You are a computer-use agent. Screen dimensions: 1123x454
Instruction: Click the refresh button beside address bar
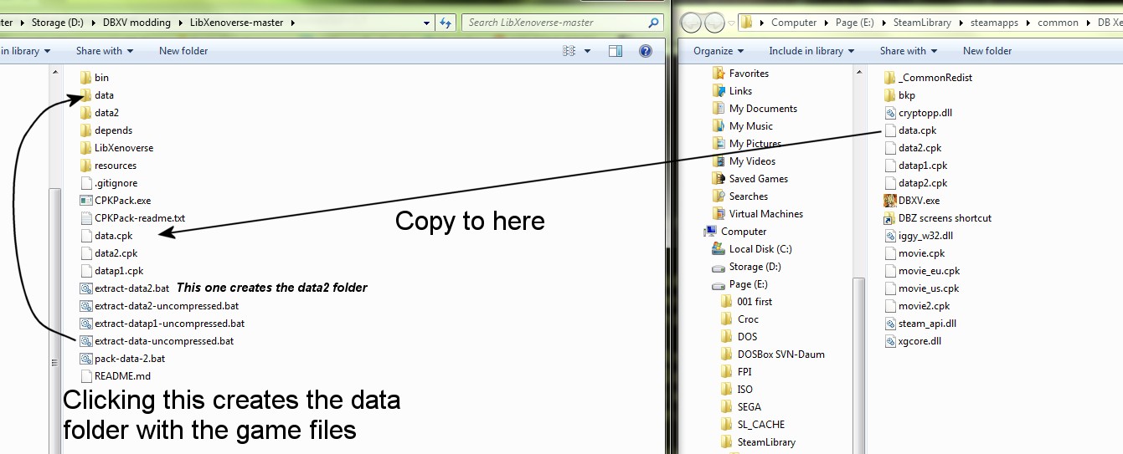[x=446, y=23]
